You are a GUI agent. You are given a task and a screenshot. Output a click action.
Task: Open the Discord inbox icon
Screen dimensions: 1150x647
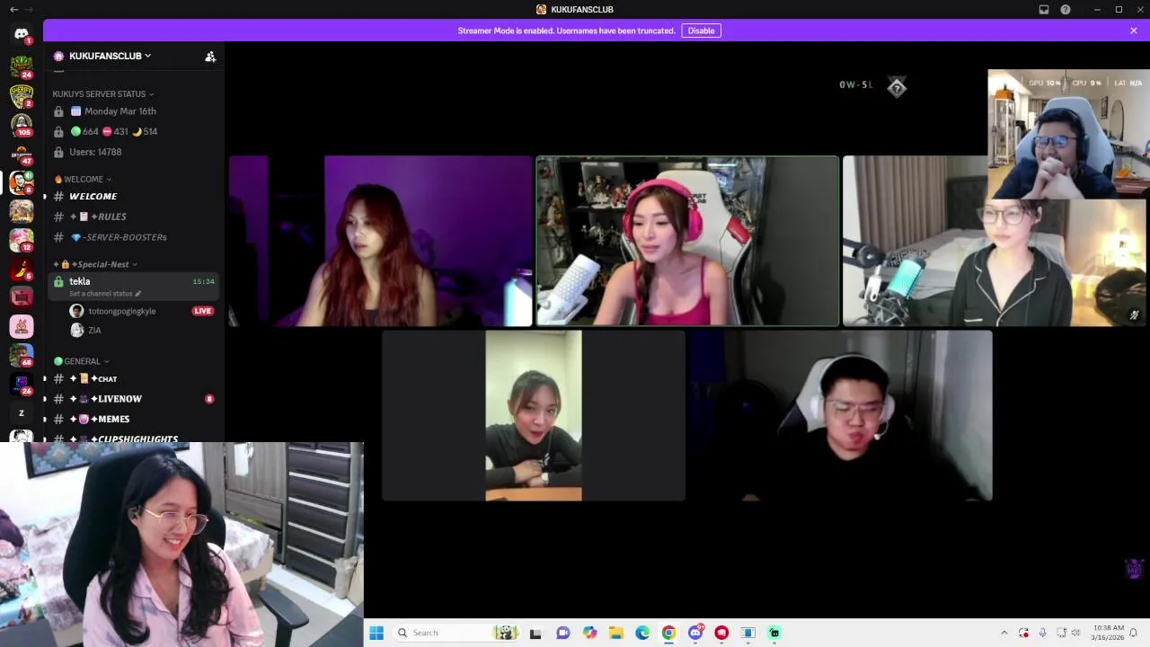point(1044,9)
